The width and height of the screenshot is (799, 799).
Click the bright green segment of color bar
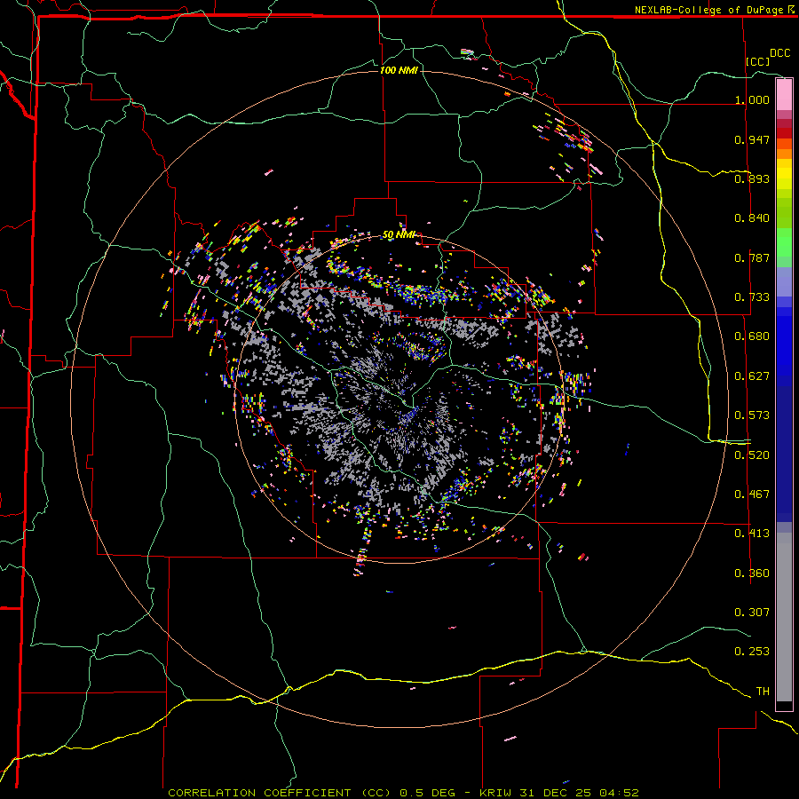[784, 242]
